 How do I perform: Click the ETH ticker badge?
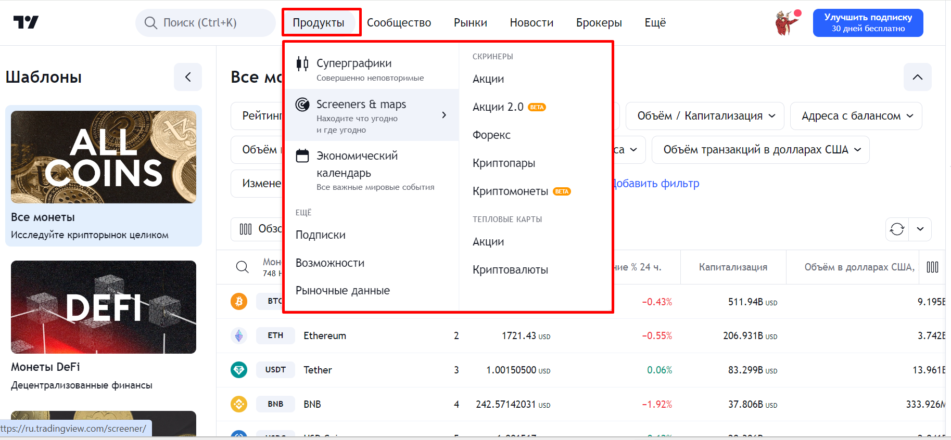click(275, 335)
